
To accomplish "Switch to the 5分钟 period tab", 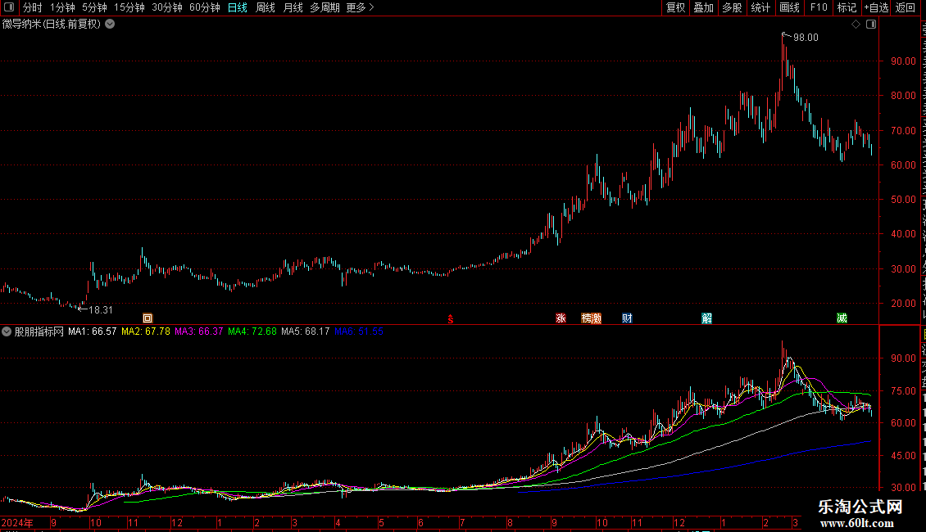I will pos(94,7).
